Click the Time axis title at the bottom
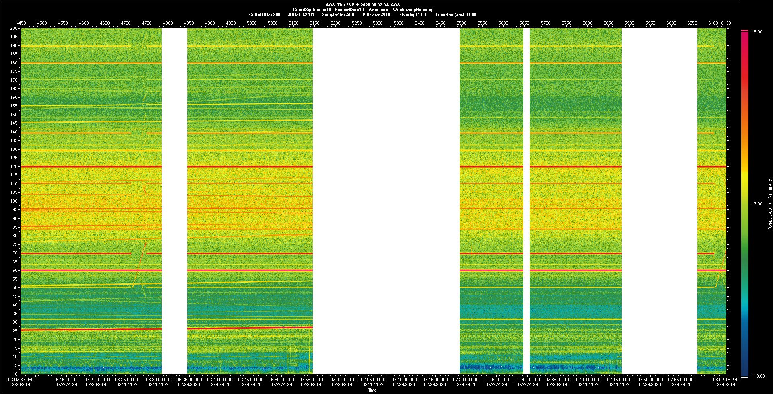This screenshot has height=394, width=773. point(372,390)
